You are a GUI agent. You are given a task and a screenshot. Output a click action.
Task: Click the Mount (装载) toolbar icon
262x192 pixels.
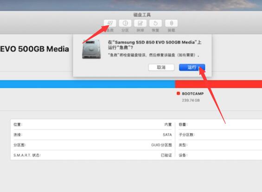click(171, 23)
